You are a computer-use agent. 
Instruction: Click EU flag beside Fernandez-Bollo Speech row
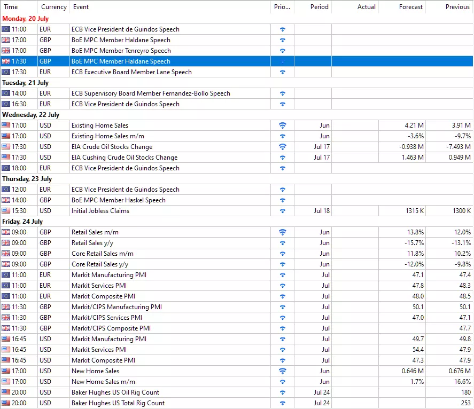(6, 93)
